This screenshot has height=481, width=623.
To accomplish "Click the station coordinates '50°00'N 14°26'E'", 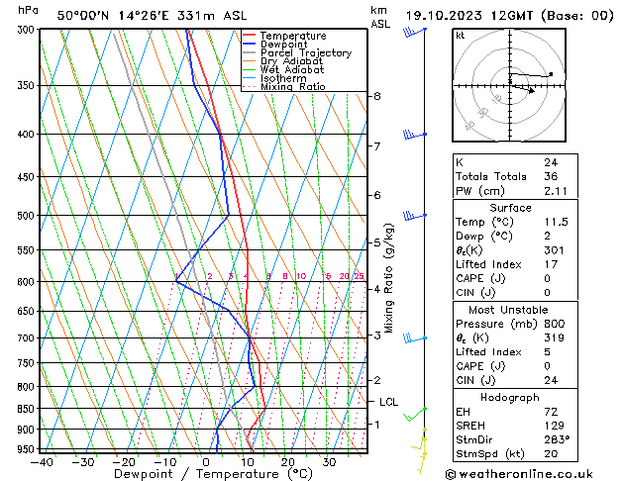I will [x=113, y=16].
